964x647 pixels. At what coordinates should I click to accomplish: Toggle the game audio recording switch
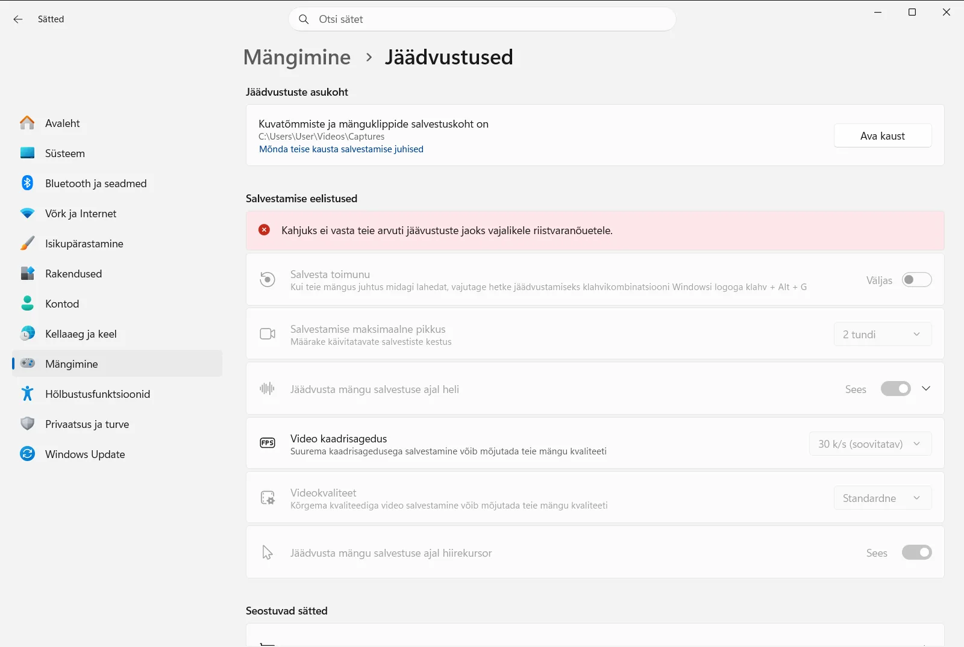pyautogui.click(x=896, y=389)
